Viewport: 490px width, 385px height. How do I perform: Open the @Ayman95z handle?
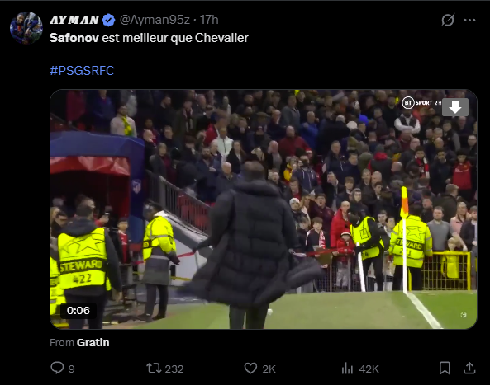tap(155, 20)
